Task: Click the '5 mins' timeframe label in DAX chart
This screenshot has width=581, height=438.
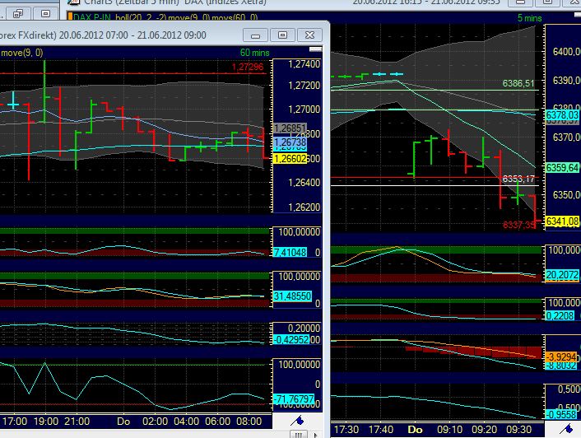Action: [x=529, y=18]
